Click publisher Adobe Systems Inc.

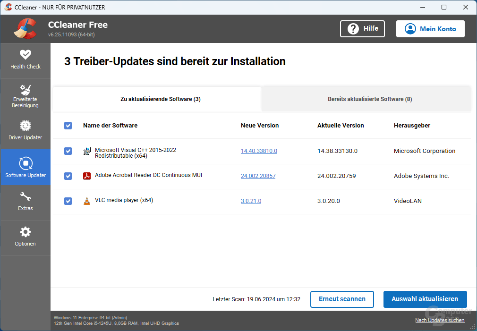[x=421, y=176]
